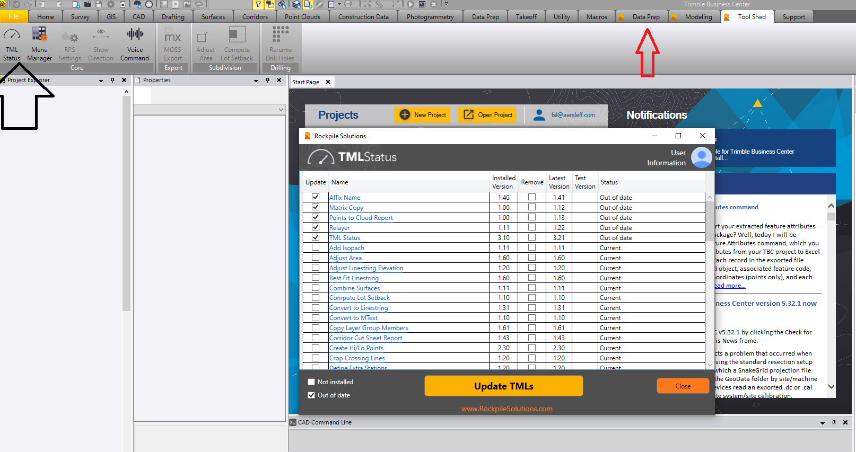Pin the Project Explorer panel
This screenshot has width=856, height=452.
[x=112, y=80]
